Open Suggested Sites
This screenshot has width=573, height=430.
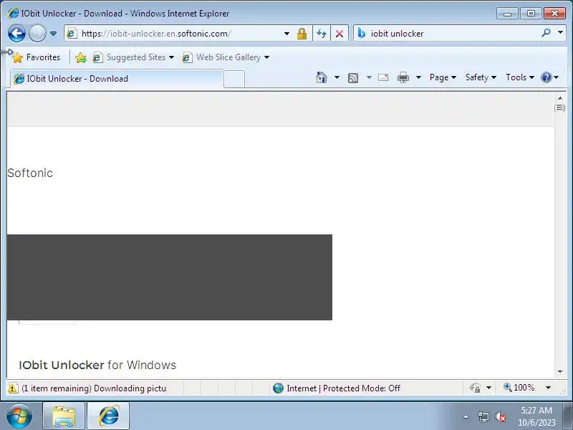[133, 57]
